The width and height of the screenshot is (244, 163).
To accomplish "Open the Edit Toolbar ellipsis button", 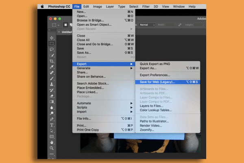I will [x=52, y=154].
